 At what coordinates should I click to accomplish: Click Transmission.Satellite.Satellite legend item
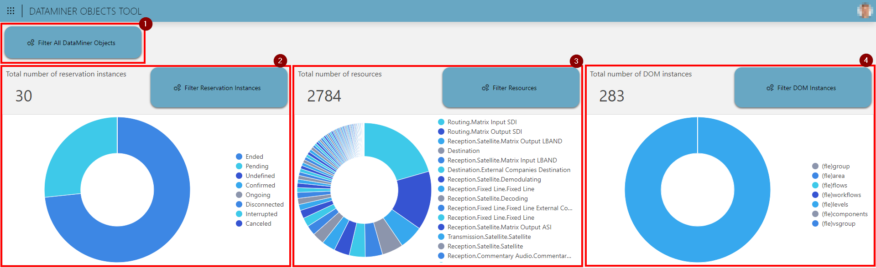[485, 237]
